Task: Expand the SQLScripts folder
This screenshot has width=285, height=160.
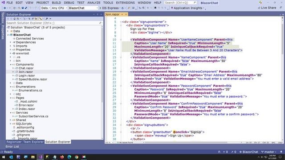Action: pos(11,124)
